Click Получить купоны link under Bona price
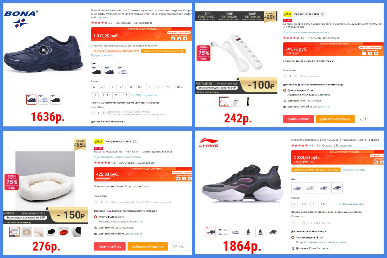 point(102,56)
